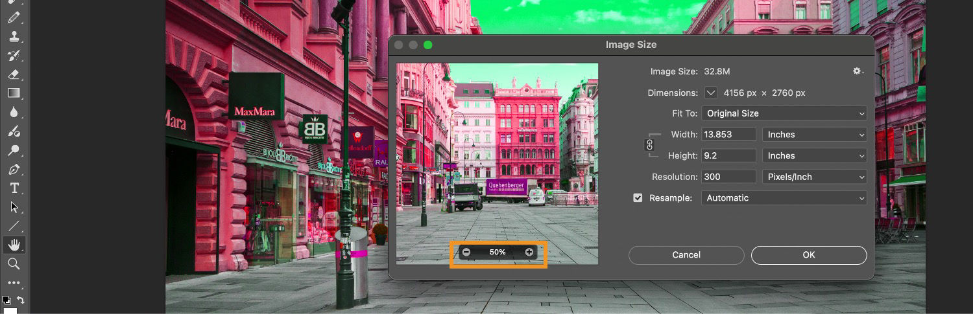This screenshot has width=973, height=314.
Task: Select the Hand tool
Action: (x=14, y=245)
